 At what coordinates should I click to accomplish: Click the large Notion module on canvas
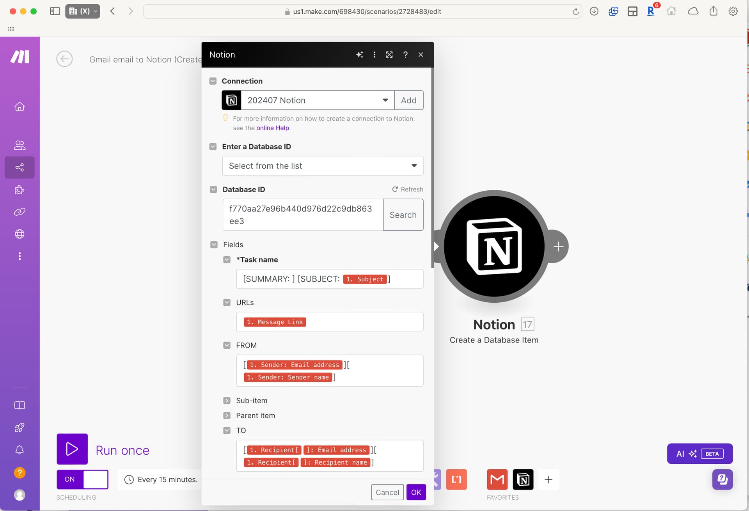click(494, 246)
